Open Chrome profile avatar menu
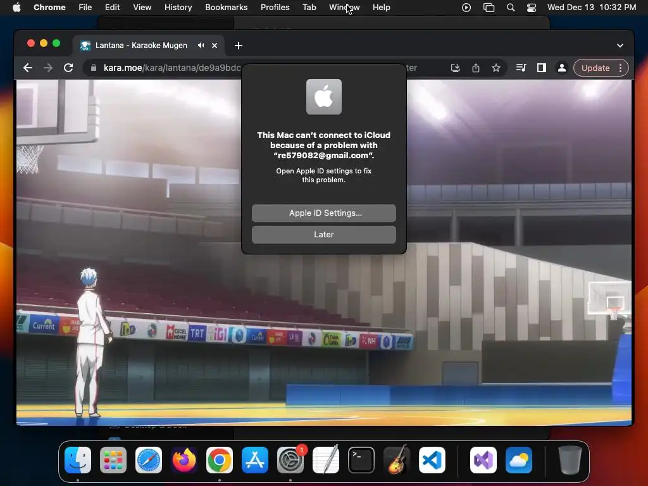This screenshot has width=648, height=486. [x=562, y=68]
